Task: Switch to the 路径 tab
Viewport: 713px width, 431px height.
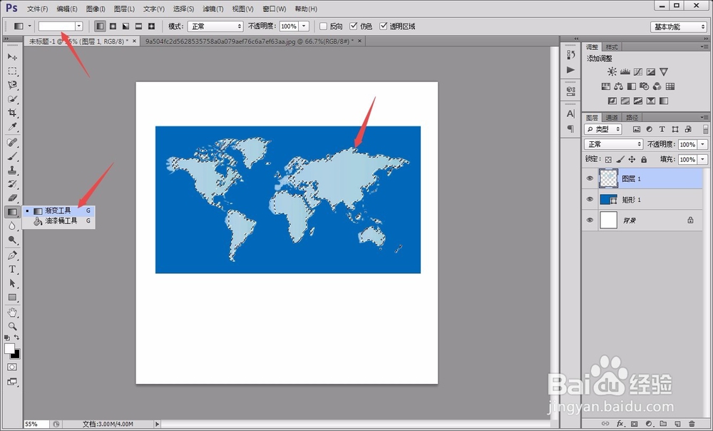Action: pyautogui.click(x=632, y=118)
